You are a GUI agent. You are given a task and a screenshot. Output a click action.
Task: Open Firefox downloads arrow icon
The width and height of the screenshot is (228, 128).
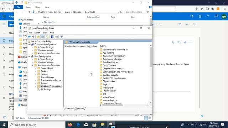click(196, 9)
